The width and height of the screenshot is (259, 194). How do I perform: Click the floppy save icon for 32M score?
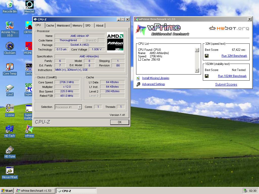click(206, 56)
